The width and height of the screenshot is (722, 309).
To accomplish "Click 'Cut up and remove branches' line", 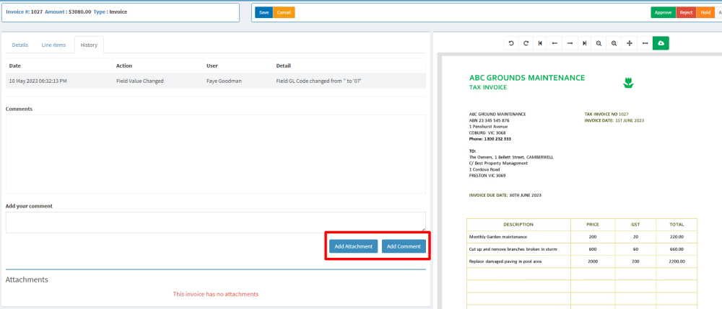I will pos(513,249).
